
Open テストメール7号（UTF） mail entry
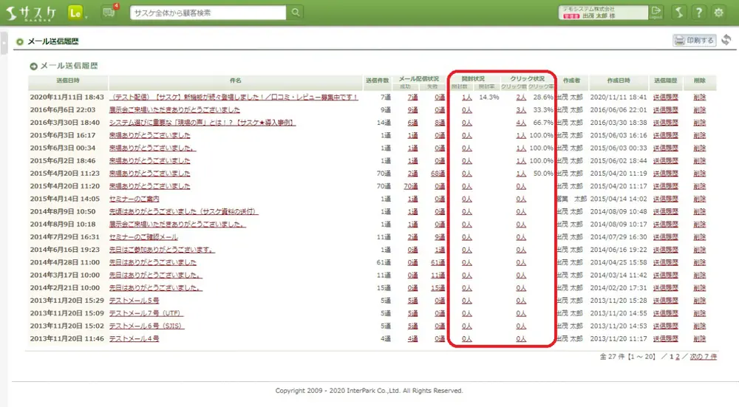click(x=146, y=313)
